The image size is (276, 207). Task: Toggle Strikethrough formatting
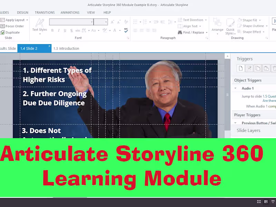(78, 30)
